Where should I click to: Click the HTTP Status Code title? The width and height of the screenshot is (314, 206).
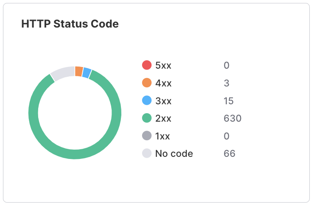70,24
